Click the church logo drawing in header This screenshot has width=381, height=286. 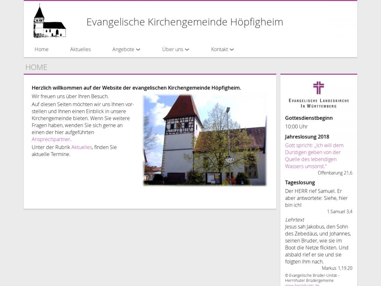pos(50,22)
